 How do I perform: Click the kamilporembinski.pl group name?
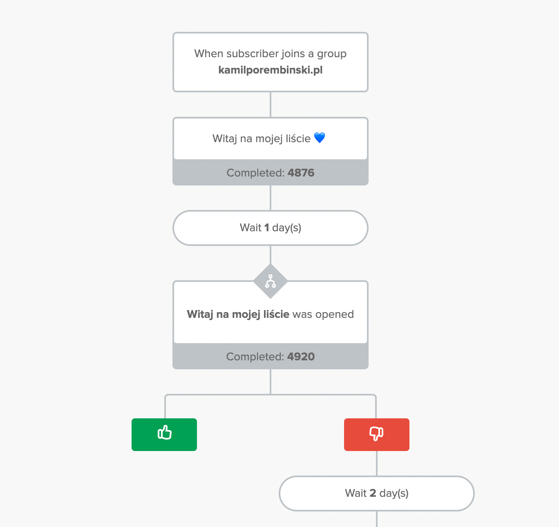[271, 70]
